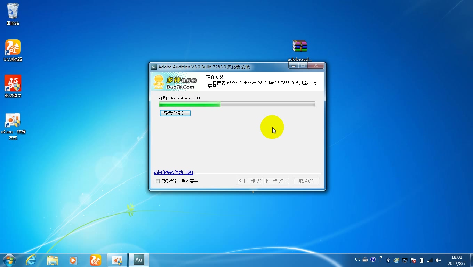Image resolution: width=473 pixels, height=267 pixels.
Task: Click 显示详情(D) to show install details
Action: point(175,113)
